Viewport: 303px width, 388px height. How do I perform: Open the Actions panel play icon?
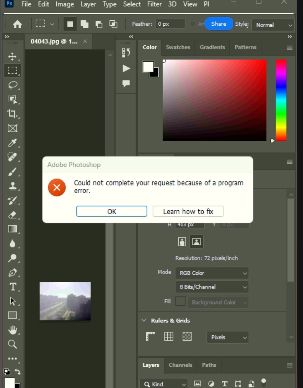pos(126,69)
